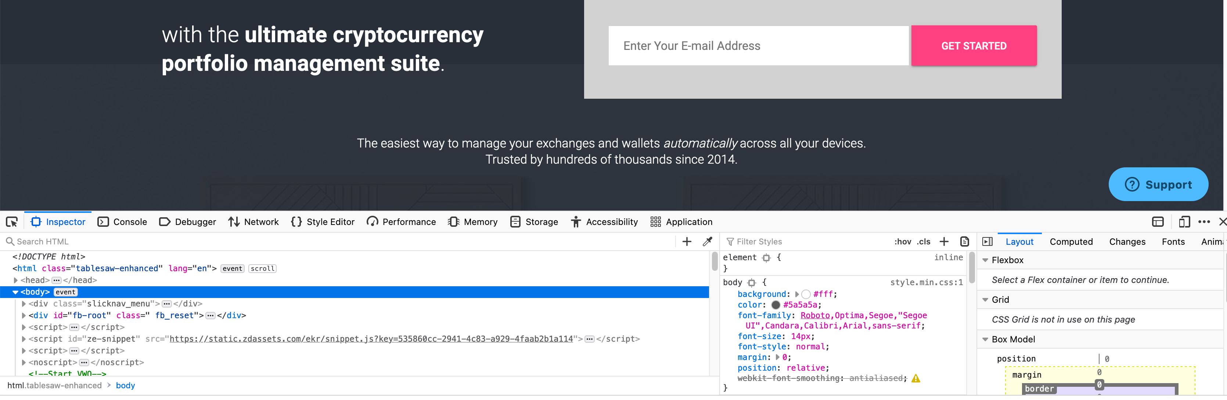Open the Fonts sidebar tab
Viewport: 1227px width, 400px height.
pyautogui.click(x=1173, y=241)
